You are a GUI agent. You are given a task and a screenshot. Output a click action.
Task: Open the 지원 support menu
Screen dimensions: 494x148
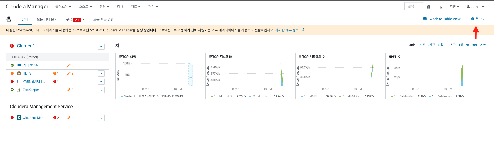pyautogui.click(x=454, y=7)
